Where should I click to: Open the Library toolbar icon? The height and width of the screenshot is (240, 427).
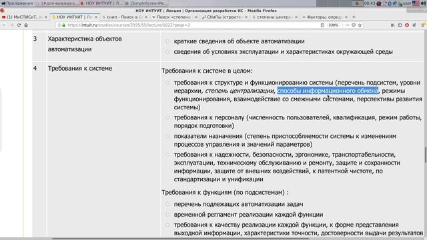(x=393, y=25)
